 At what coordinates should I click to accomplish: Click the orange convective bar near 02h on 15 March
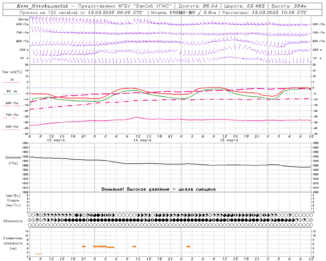point(188,246)
